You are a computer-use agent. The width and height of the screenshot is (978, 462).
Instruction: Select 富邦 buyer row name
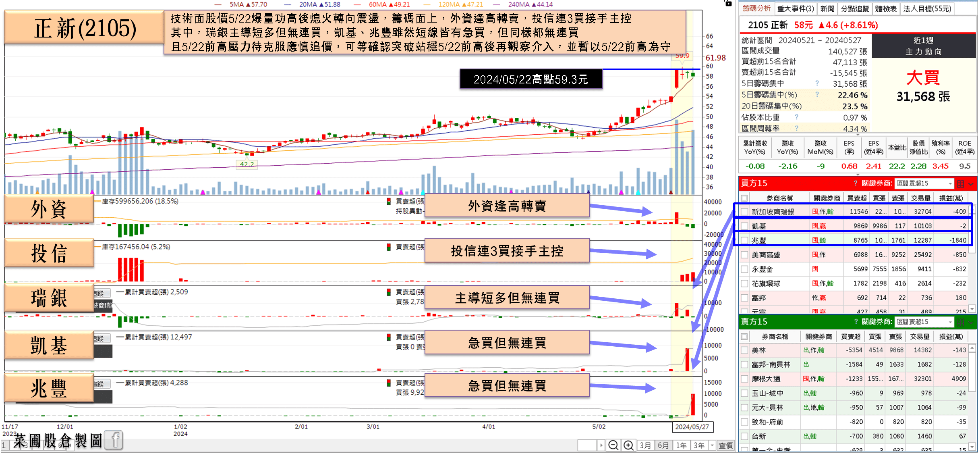coord(759,298)
